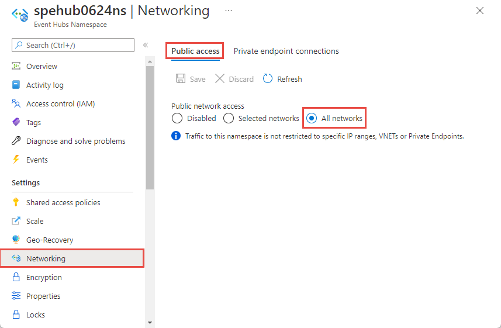Viewport: 501px width, 328px height.
Task: Open Activity log icon
Action: coord(16,85)
